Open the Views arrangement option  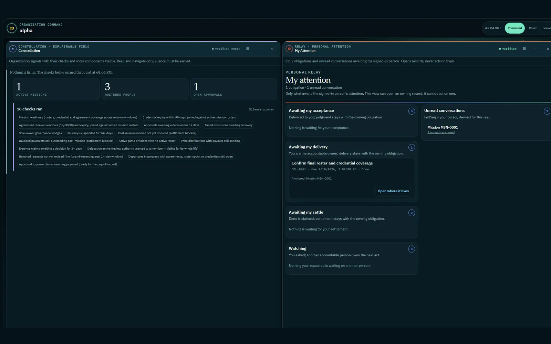click(547, 28)
